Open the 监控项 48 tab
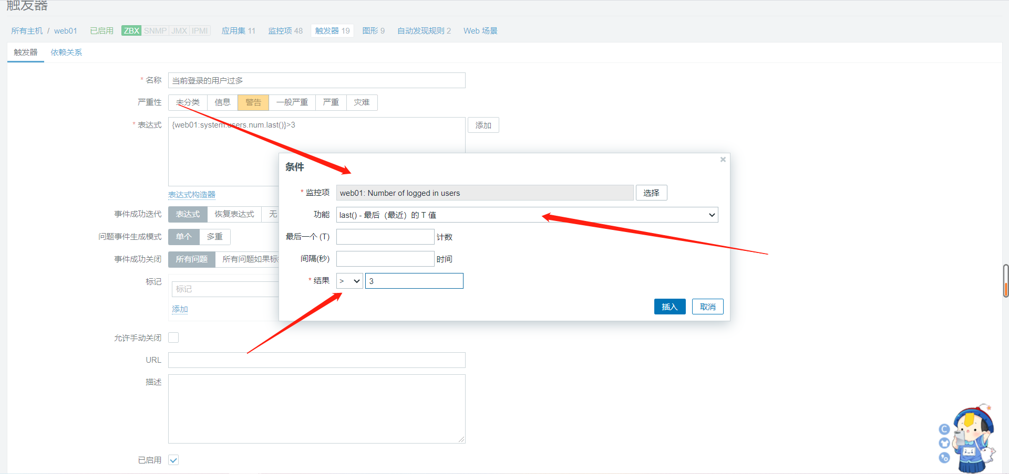The height and width of the screenshot is (474, 1009). 285,31
